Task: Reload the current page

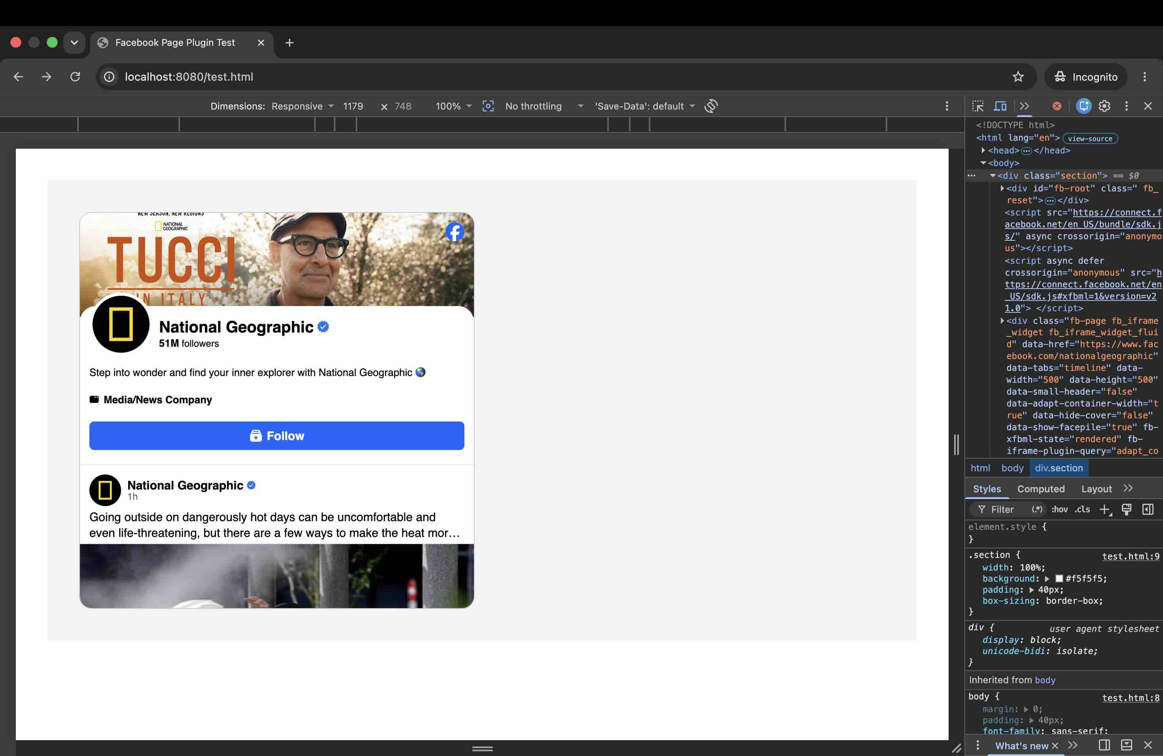Action: (x=75, y=77)
